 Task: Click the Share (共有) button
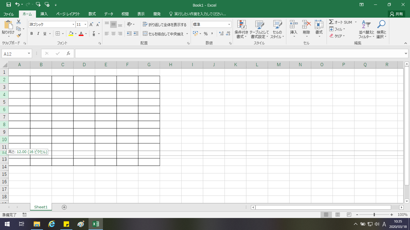coord(397,14)
